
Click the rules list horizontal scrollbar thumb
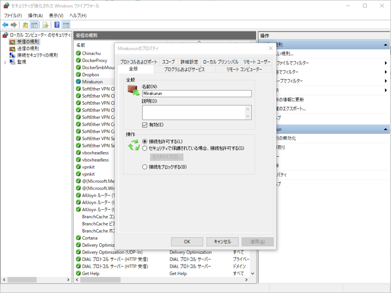(100, 280)
